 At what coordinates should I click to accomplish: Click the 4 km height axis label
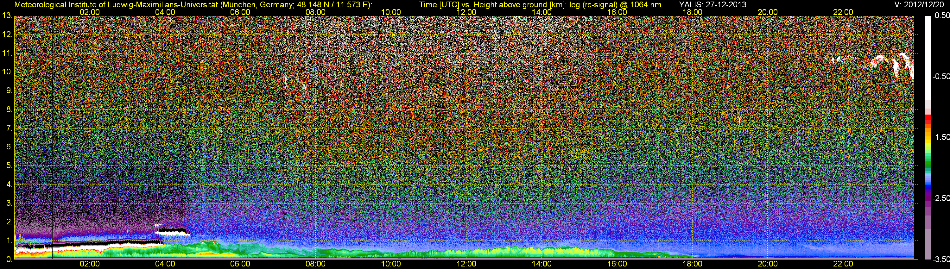coord(9,184)
